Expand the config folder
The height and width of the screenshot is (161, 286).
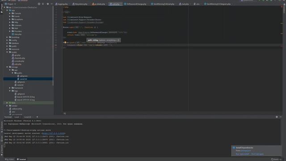point(7,40)
